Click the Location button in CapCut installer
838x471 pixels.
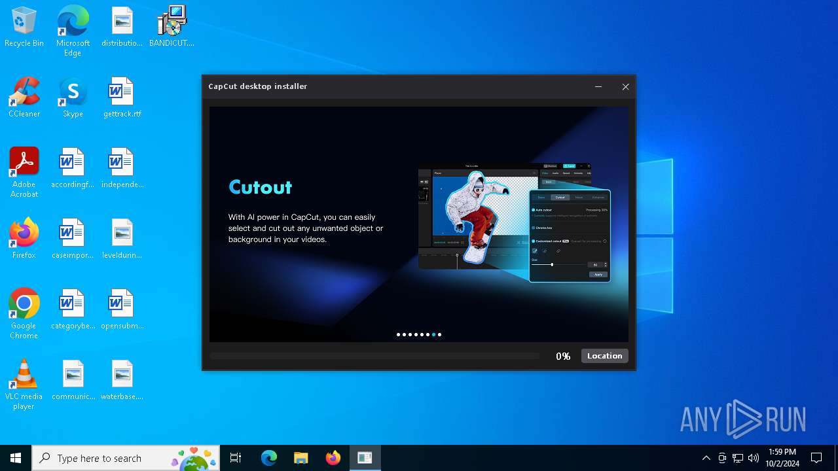click(604, 356)
